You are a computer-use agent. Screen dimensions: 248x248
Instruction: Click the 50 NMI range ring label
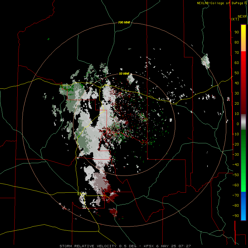(x=124, y=74)
